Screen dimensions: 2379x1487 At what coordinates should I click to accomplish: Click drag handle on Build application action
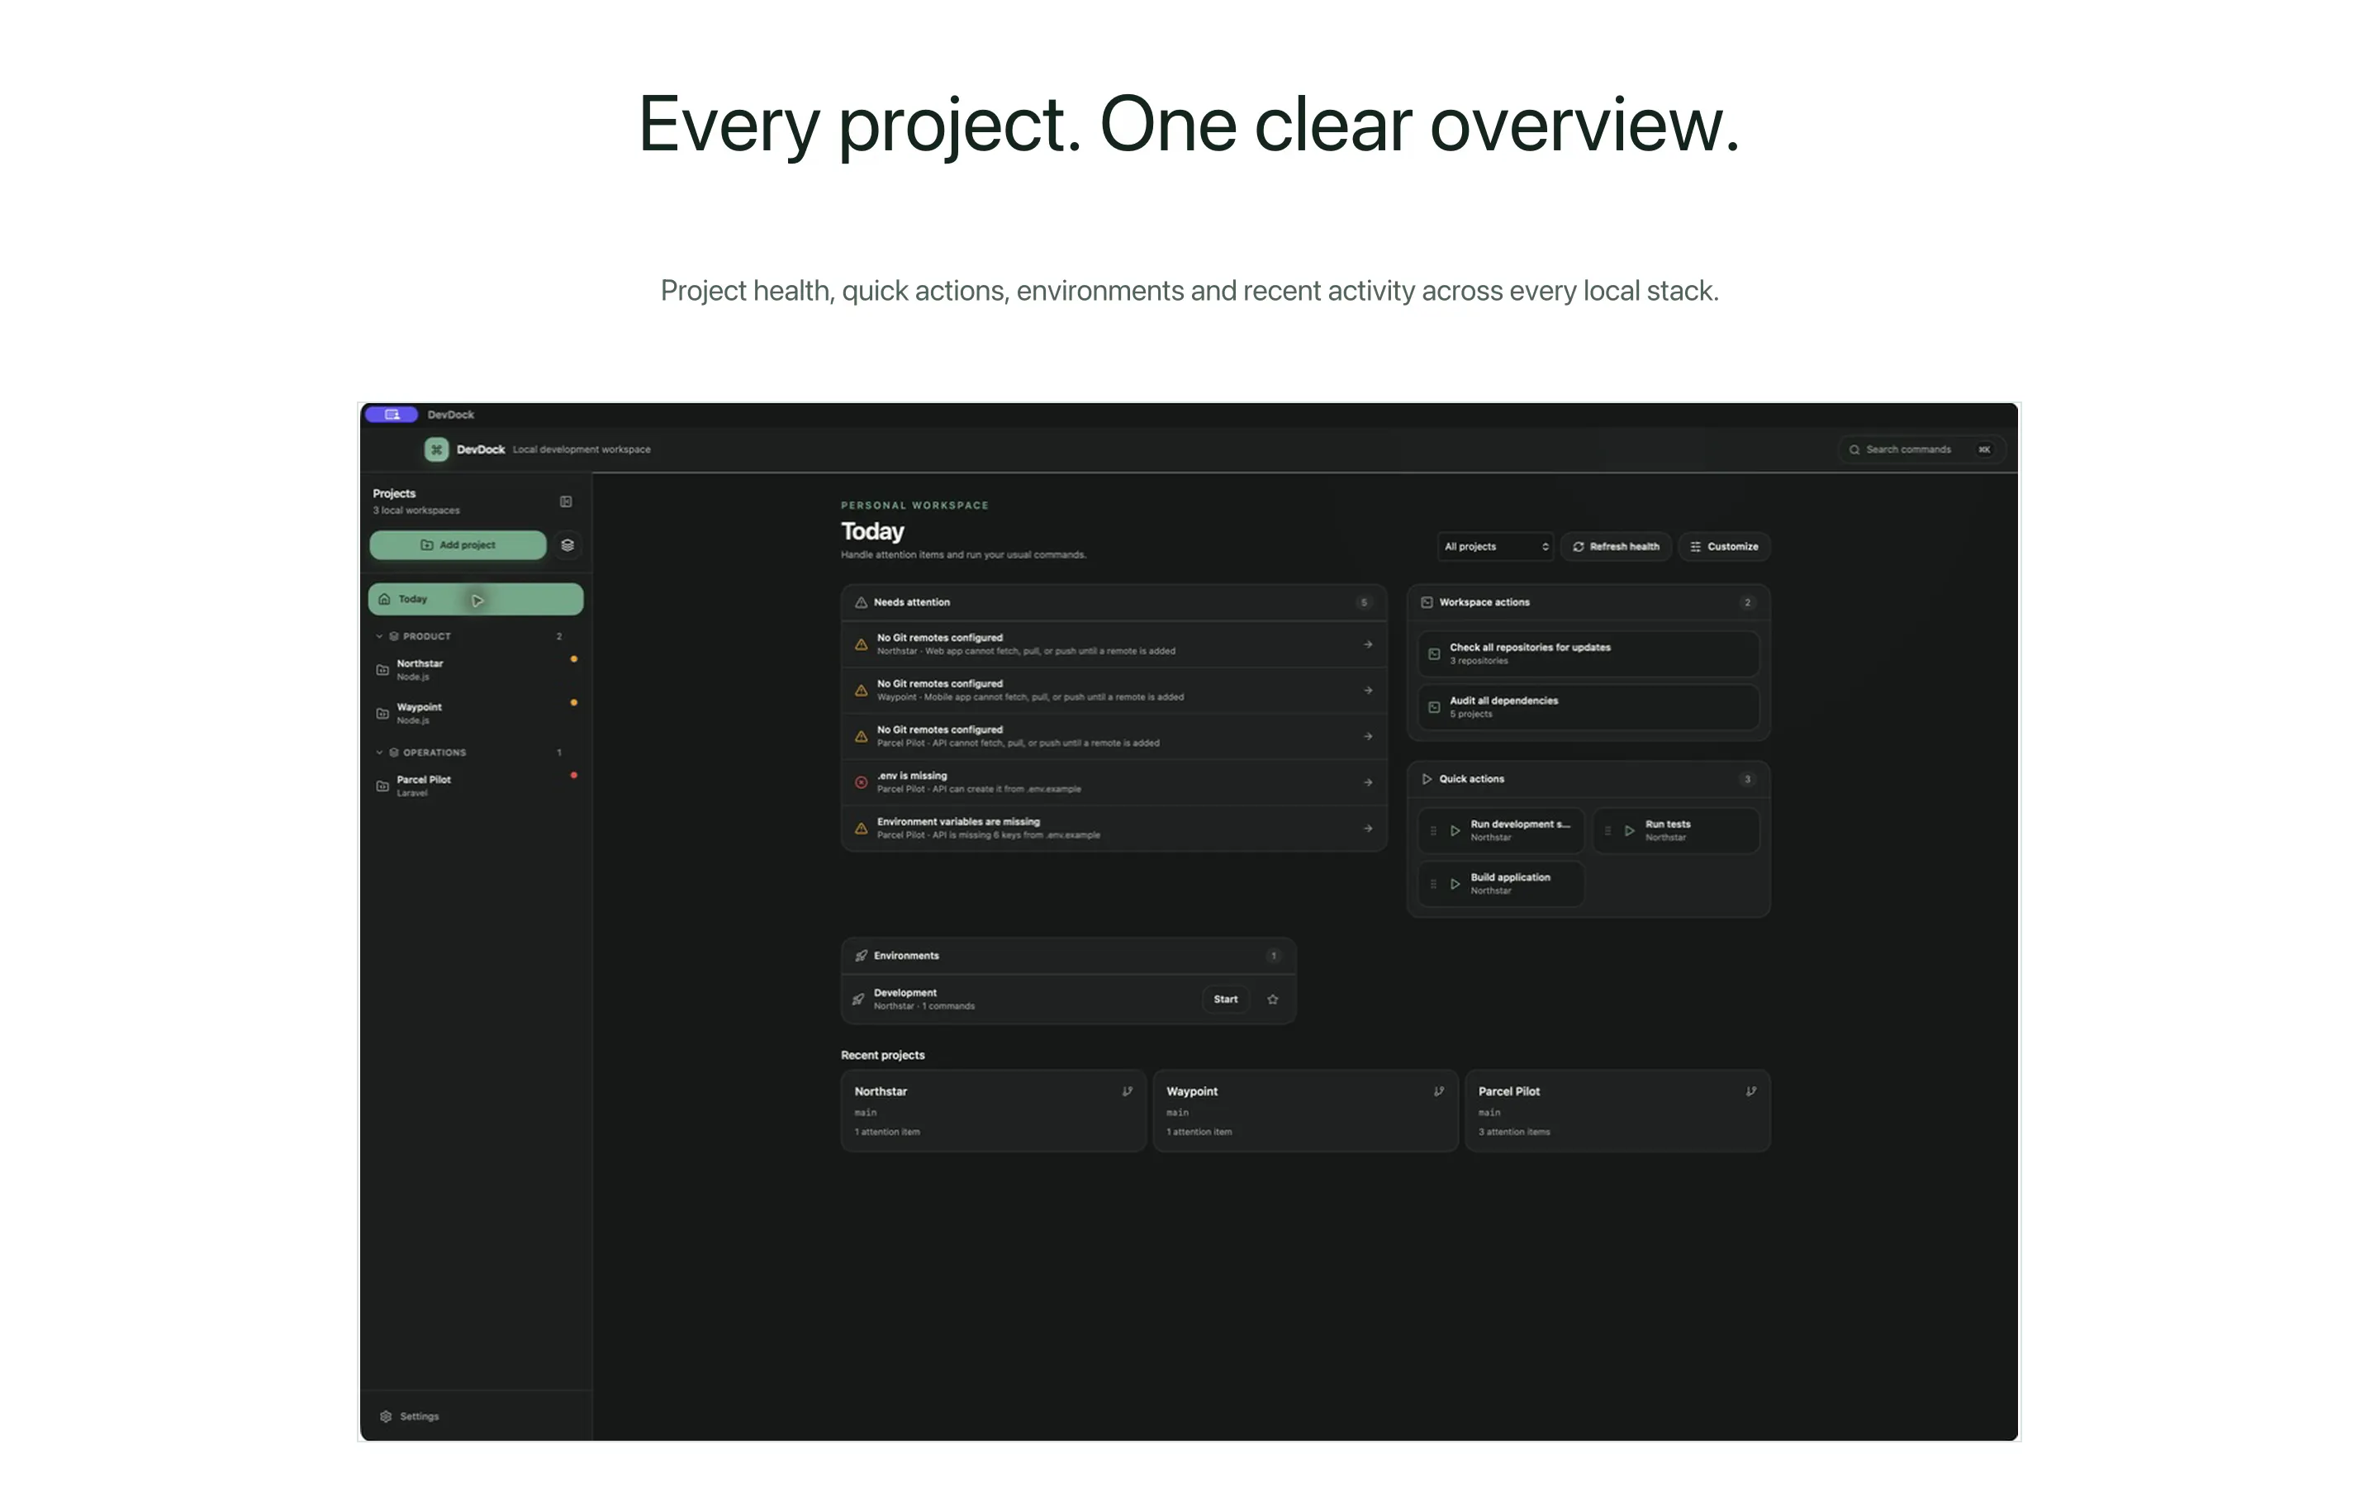tap(1433, 884)
